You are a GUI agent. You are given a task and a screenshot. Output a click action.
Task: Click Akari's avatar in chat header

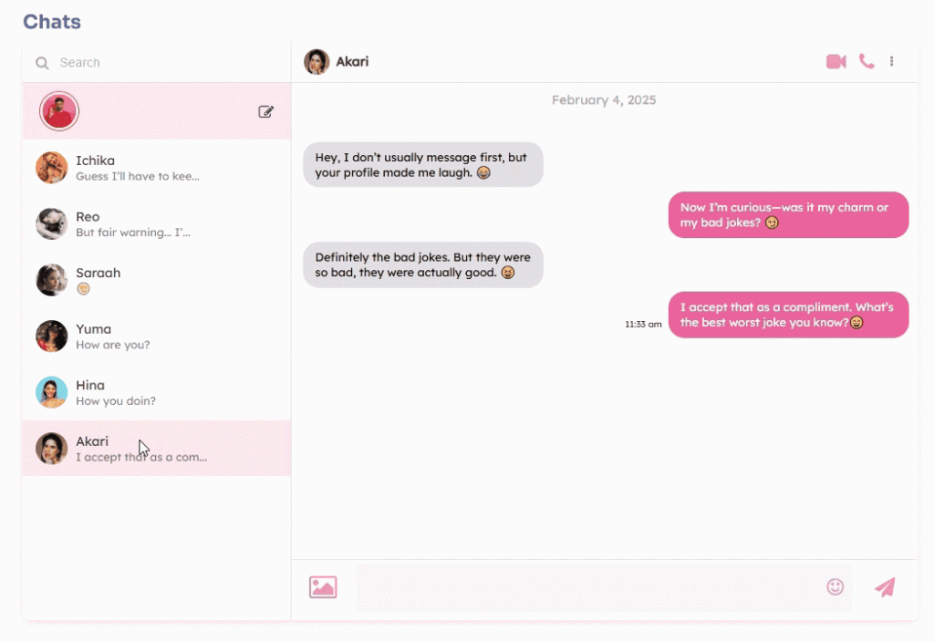(317, 61)
